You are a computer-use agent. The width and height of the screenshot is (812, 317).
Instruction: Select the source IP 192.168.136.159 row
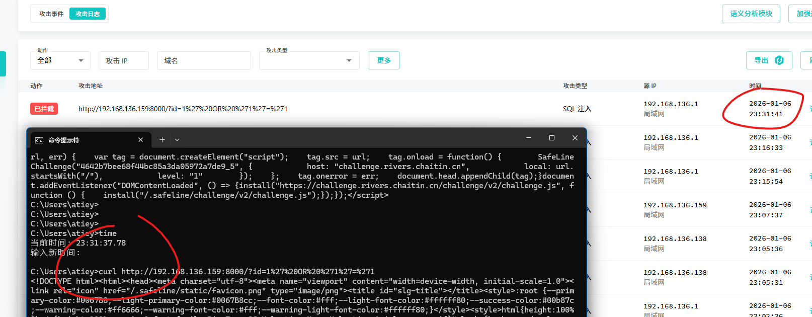point(675,205)
